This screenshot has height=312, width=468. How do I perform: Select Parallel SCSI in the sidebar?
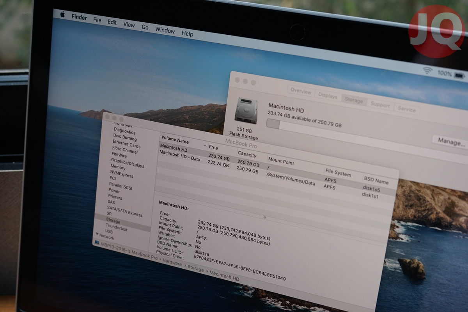click(x=121, y=186)
